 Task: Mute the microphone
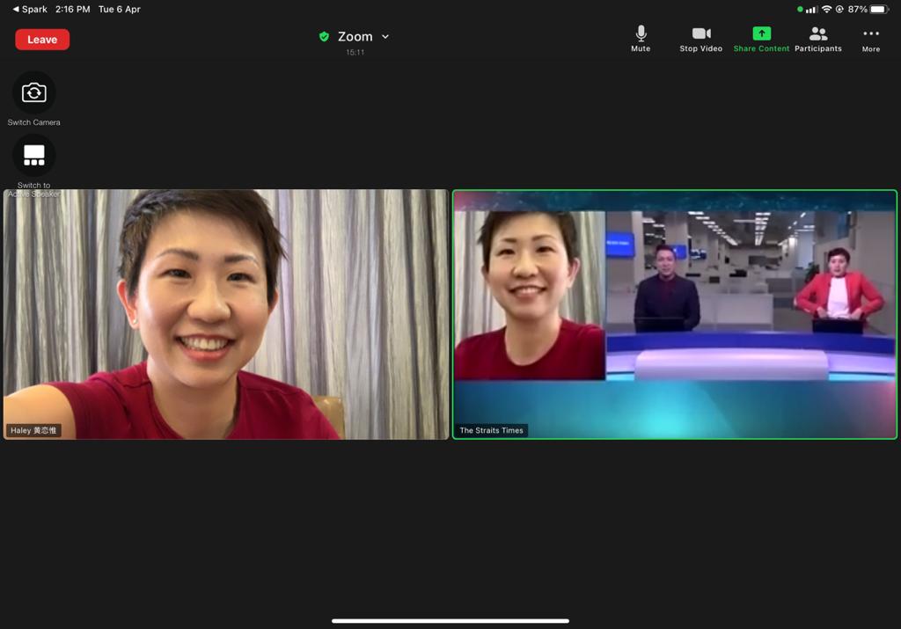pyautogui.click(x=641, y=39)
